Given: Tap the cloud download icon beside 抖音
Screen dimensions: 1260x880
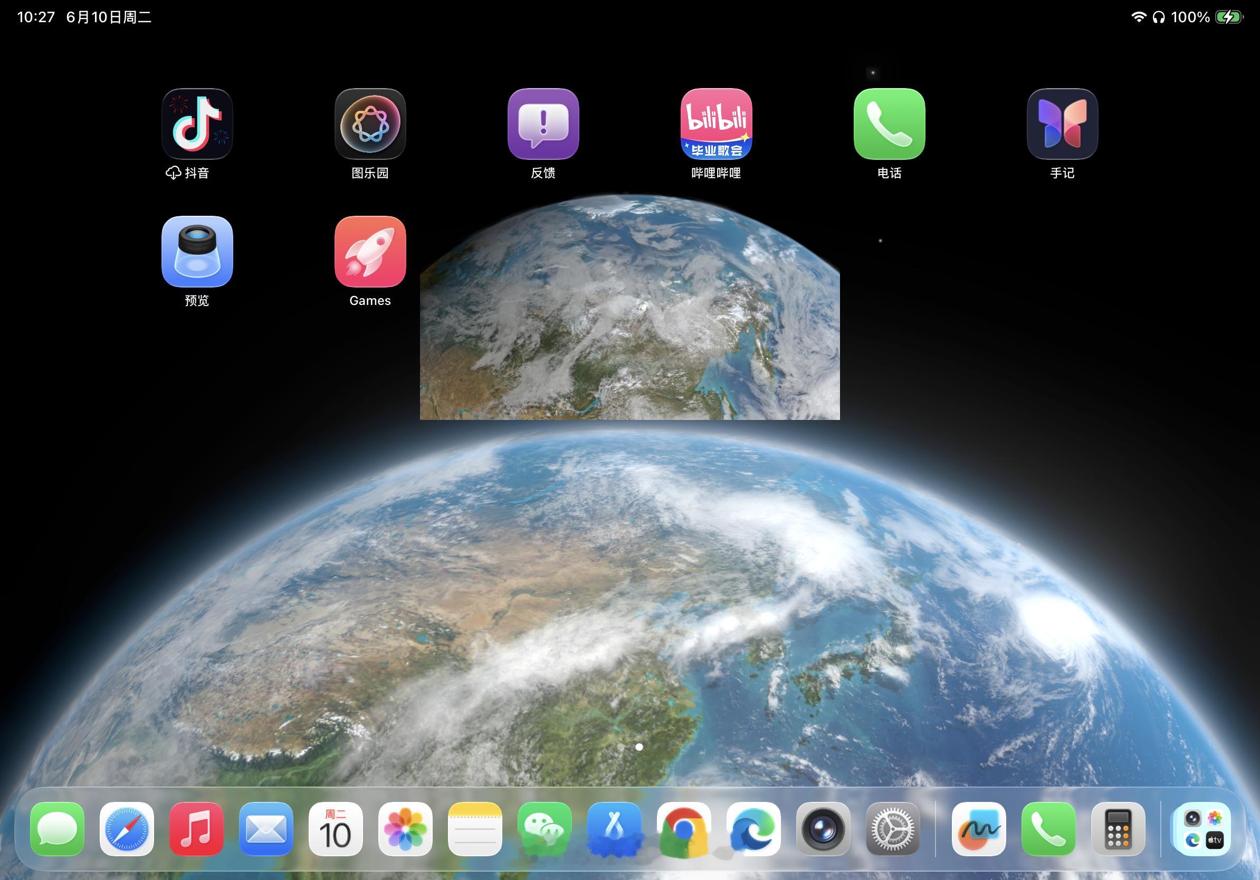Looking at the screenshot, I should click(x=174, y=173).
